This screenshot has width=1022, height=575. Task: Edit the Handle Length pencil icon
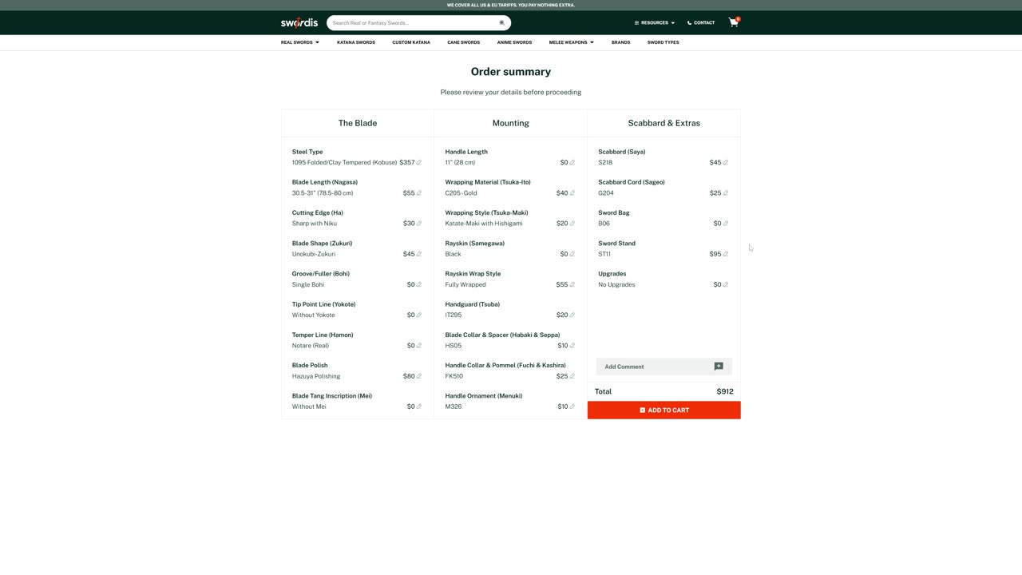(x=572, y=162)
